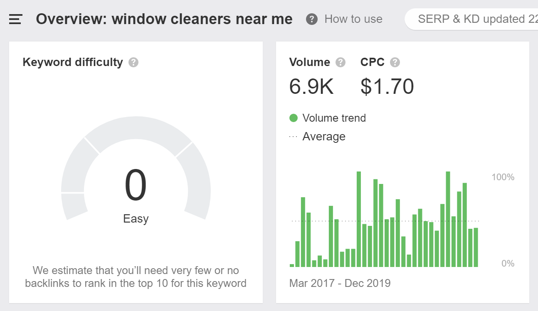Image resolution: width=538 pixels, height=311 pixels.
Task: Open the hamburger navigation menu
Action: click(x=15, y=19)
